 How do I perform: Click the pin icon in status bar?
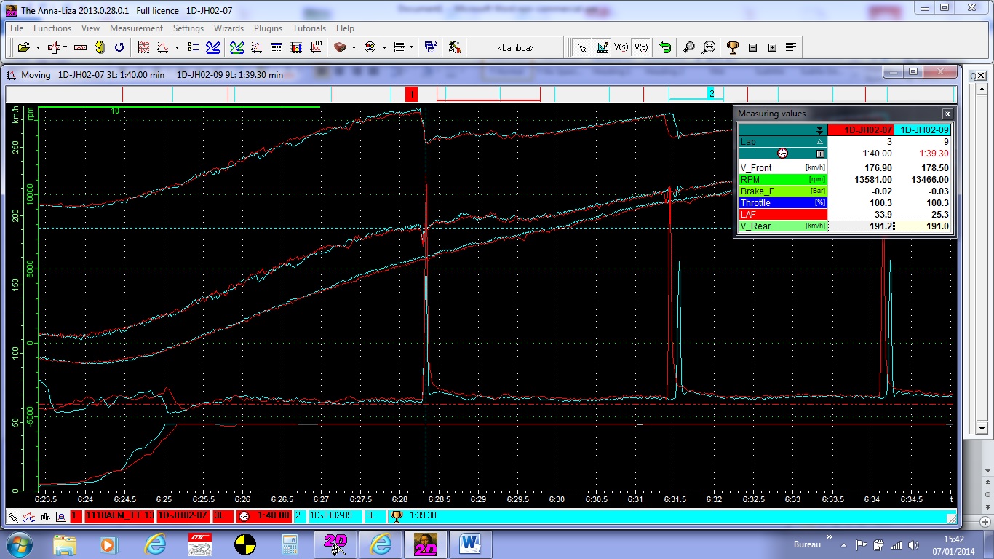[12, 517]
